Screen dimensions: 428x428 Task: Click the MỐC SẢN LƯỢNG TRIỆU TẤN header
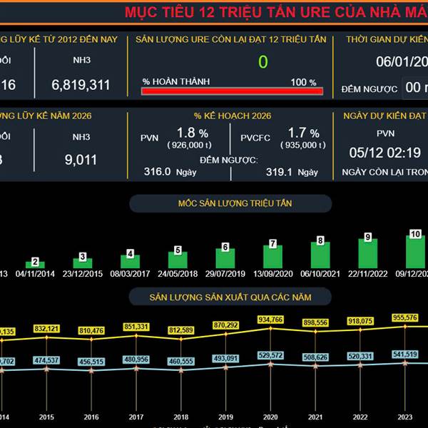pyautogui.click(x=230, y=203)
